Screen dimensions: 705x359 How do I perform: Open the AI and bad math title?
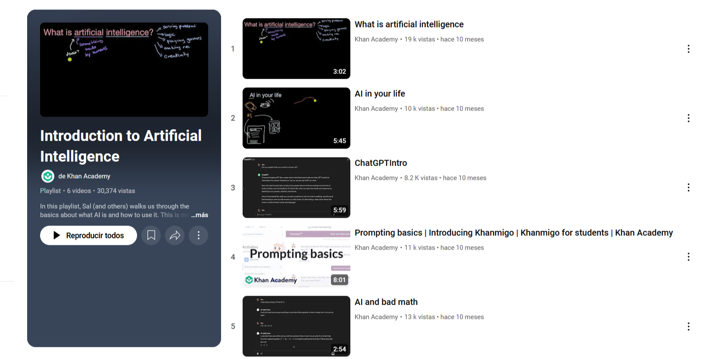[x=386, y=302]
